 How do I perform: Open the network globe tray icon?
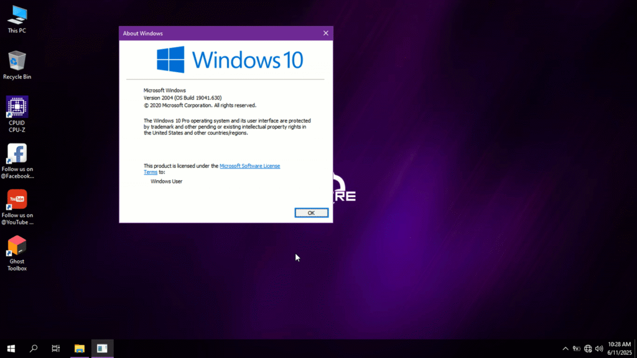[x=588, y=349]
